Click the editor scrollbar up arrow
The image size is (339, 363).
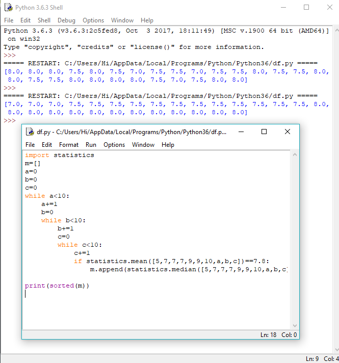pos(295,154)
